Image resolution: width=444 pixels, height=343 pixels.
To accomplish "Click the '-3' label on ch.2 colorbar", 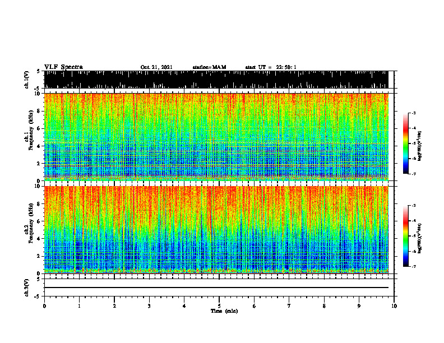I will coord(413,206).
